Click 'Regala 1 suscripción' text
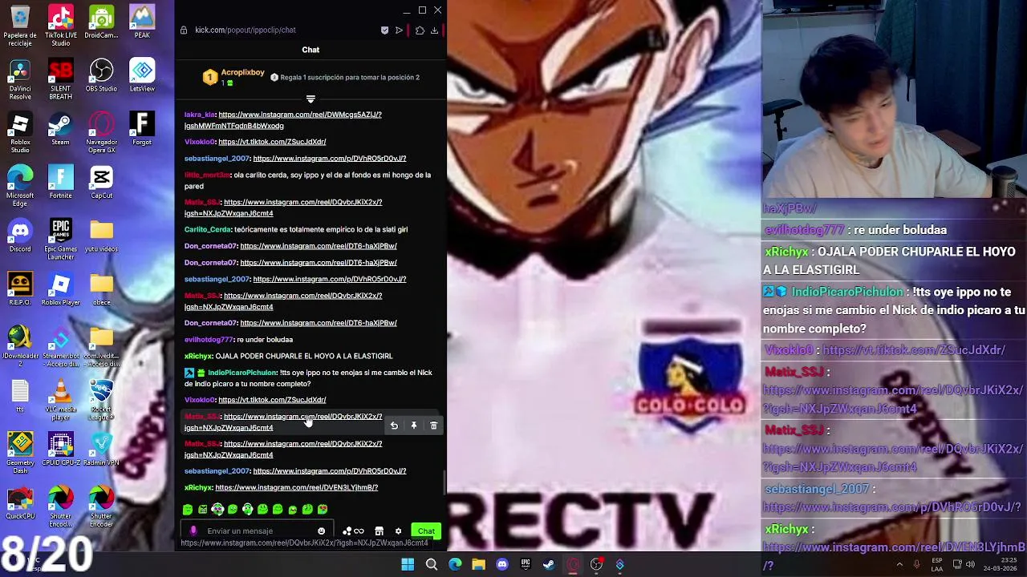This screenshot has width=1027, height=577. tap(350, 78)
